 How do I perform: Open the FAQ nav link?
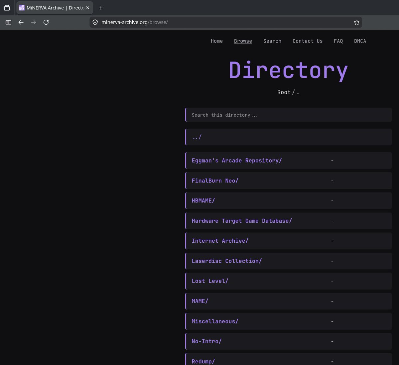point(338,41)
